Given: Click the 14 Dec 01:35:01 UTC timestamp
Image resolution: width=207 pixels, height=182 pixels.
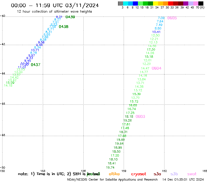Looking at the screenshot, I should click(x=183, y=180).
